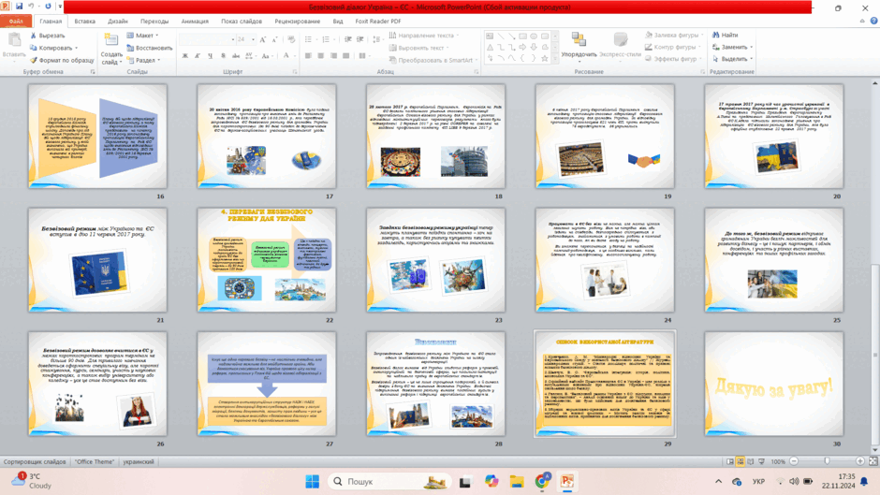Screen dimensions: 880x495
Task: Switch to the Дизайн tab
Action: [x=118, y=22]
